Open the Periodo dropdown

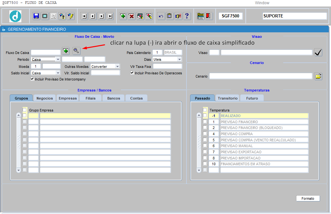[58, 59]
